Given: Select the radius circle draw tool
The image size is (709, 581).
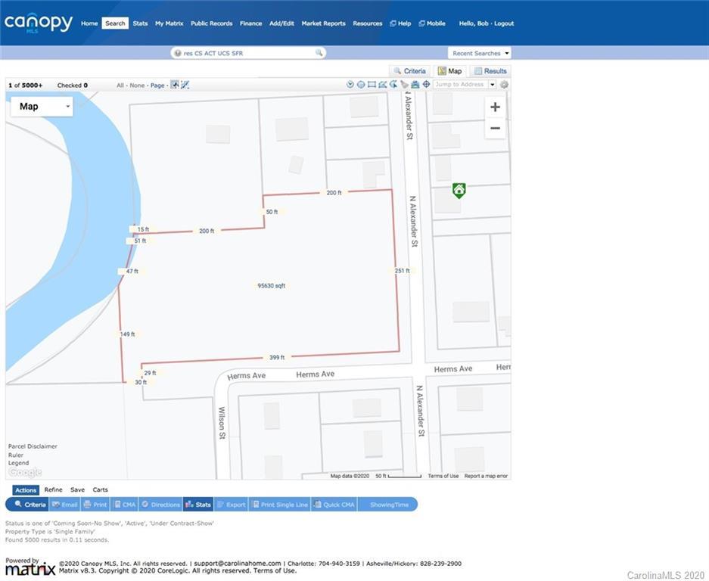Looking at the screenshot, I should point(361,85).
